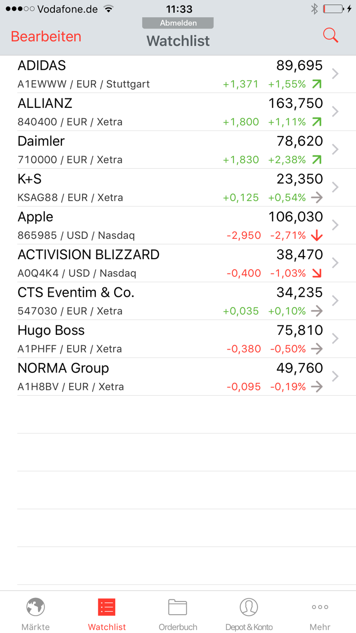Tap the Abmelden logout button
The image size is (356, 633).
tap(178, 23)
